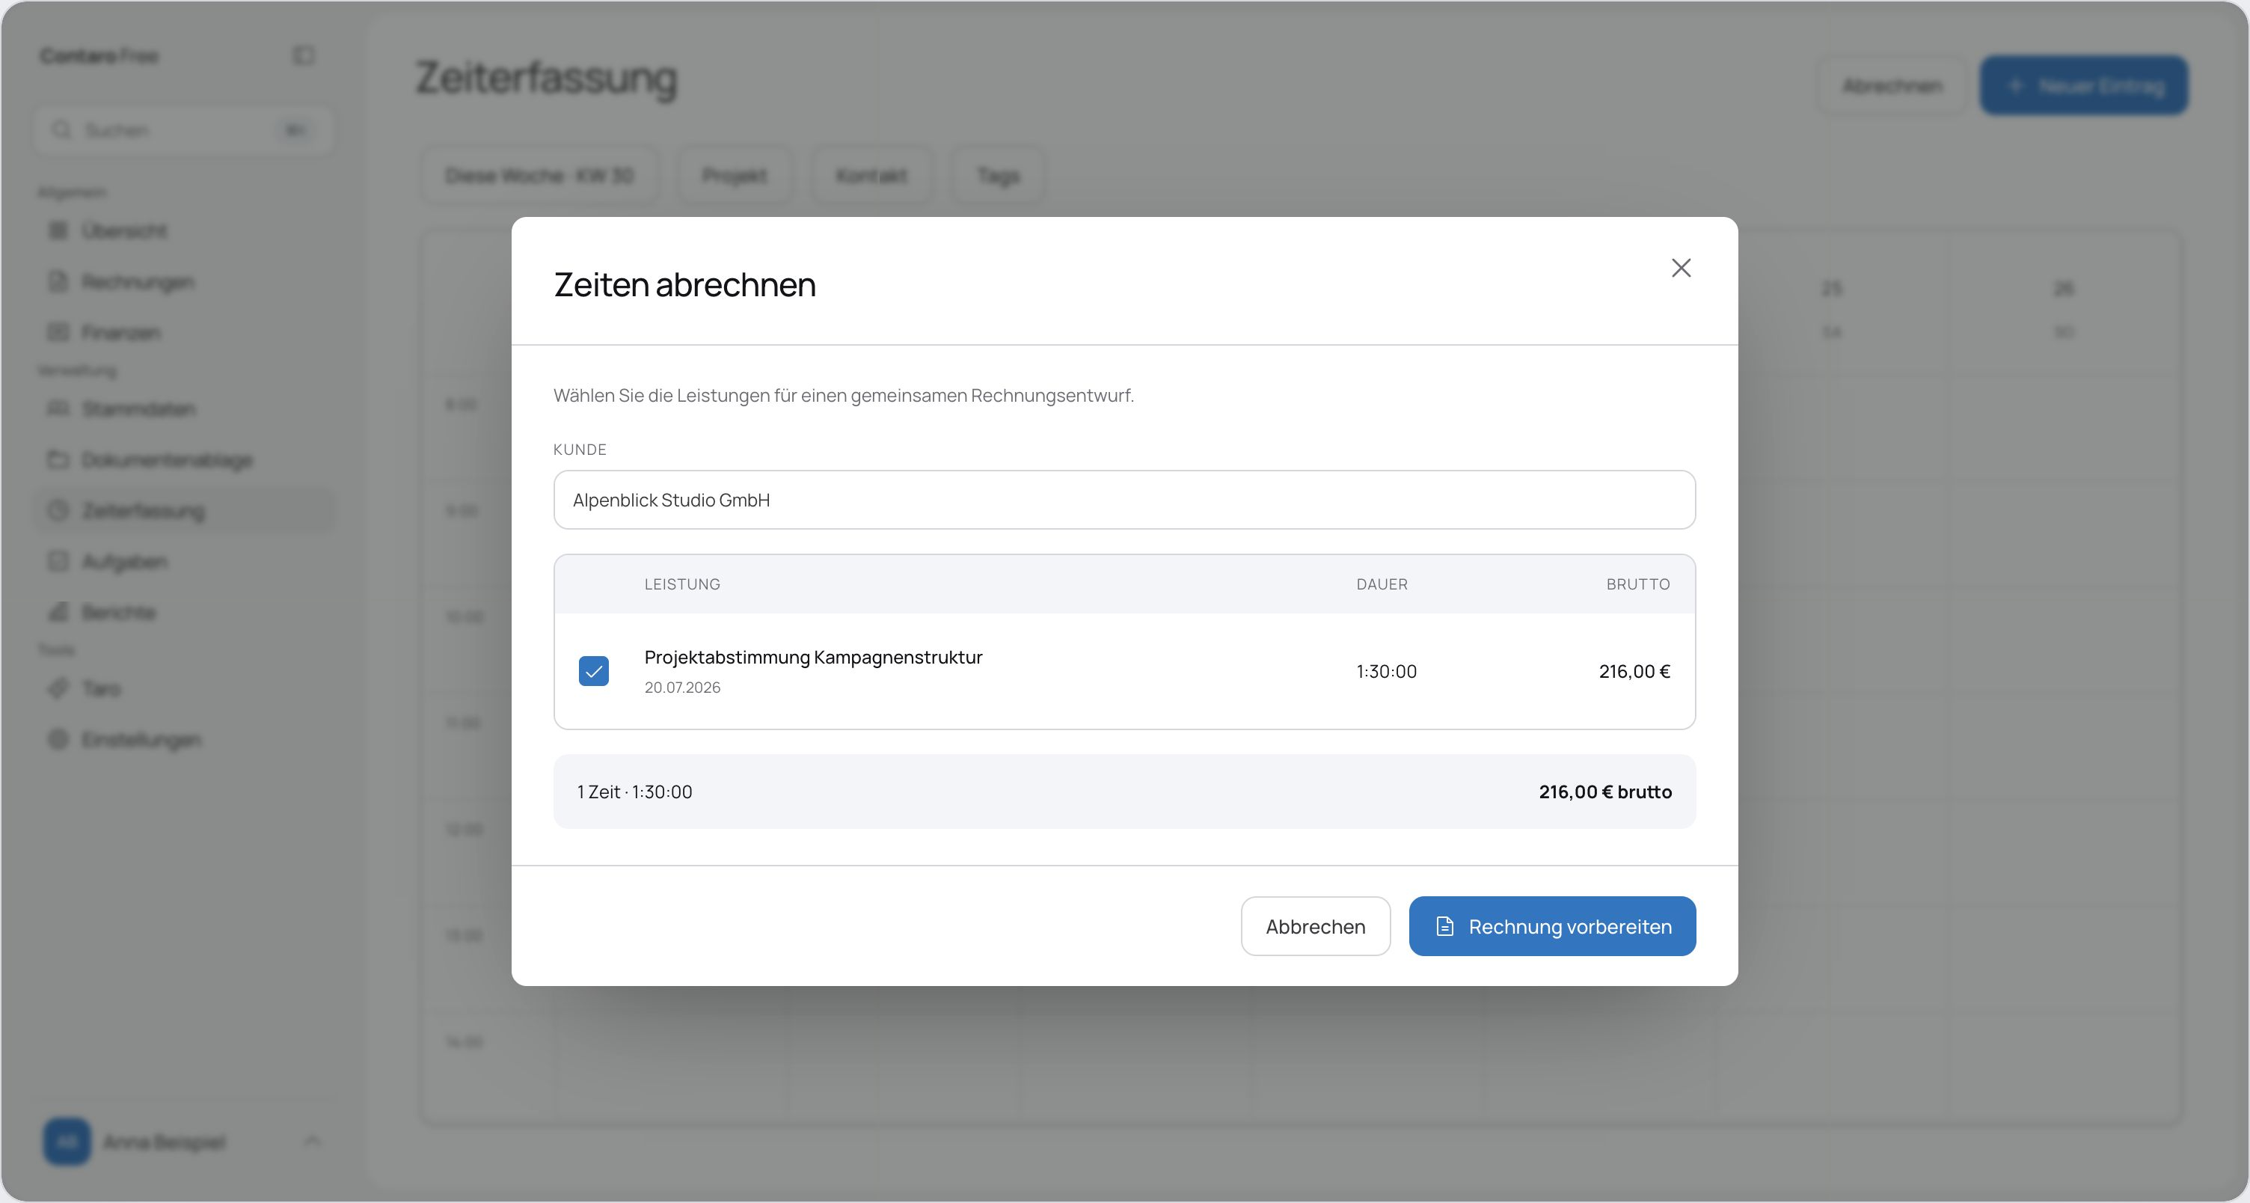
Task: Click the total 216,00 € brutto
Action: (x=1605, y=792)
